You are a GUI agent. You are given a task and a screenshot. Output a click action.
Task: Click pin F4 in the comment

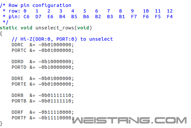170,17
